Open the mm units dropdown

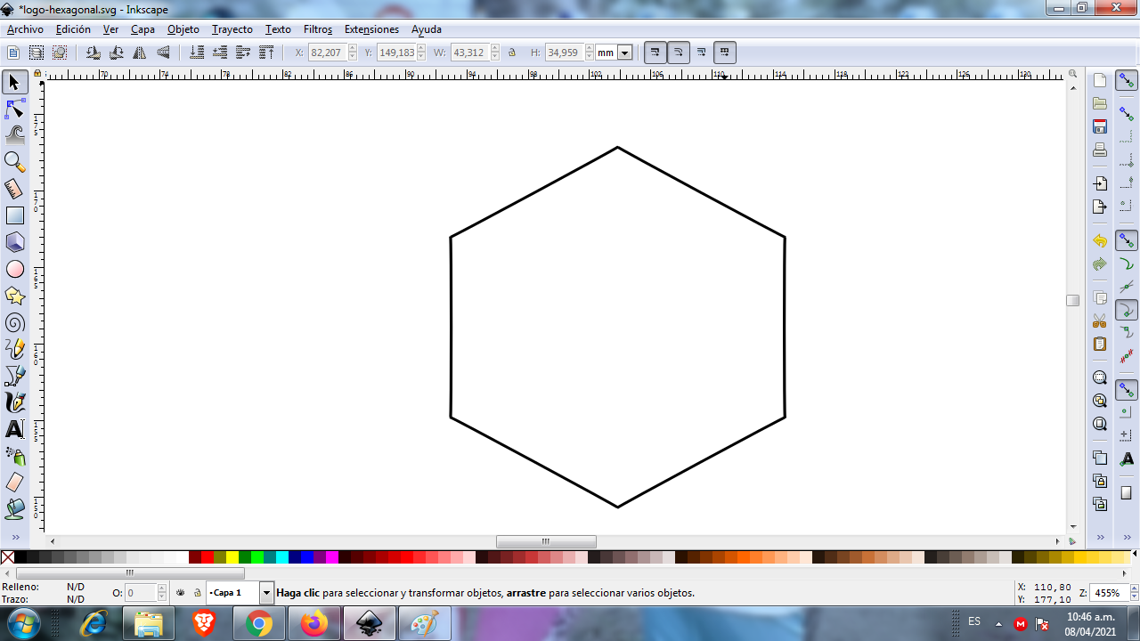[x=624, y=53]
